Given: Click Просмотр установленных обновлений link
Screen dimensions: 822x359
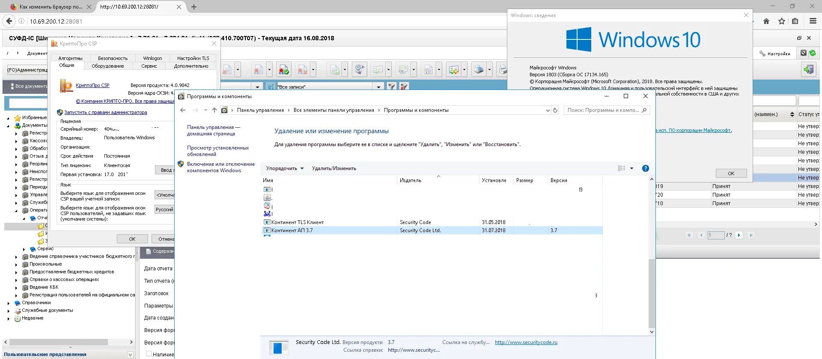Looking at the screenshot, I should coord(218,151).
